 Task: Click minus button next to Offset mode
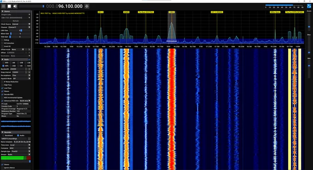26,50
